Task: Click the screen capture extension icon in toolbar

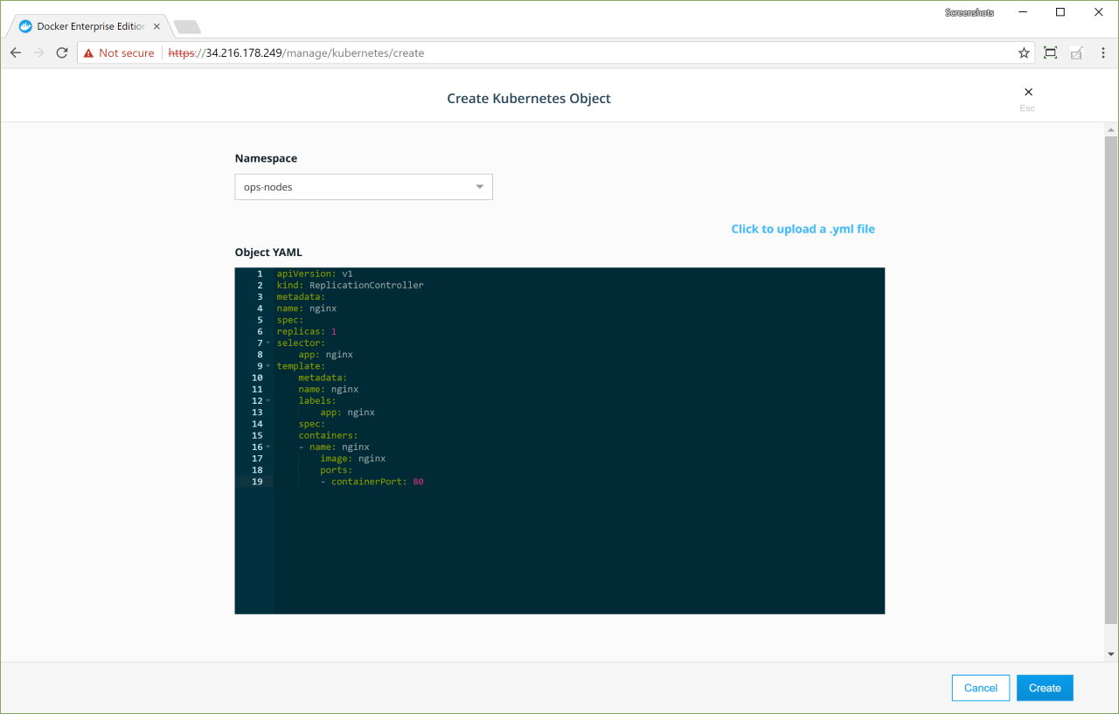Action: point(1050,53)
